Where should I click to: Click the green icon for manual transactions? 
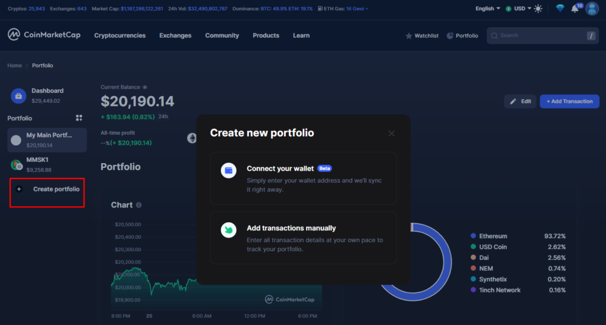tap(228, 230)
